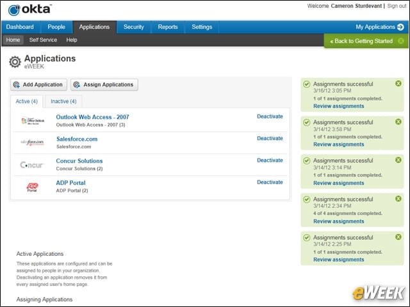Review assignments from 3/14/12 2:34 PM
Screen dimensions: 410x307
click(x=339, y=221)
